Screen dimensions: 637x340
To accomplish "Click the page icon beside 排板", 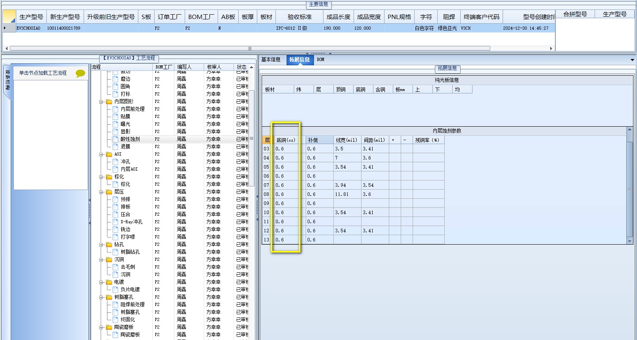I will point(115,207).
